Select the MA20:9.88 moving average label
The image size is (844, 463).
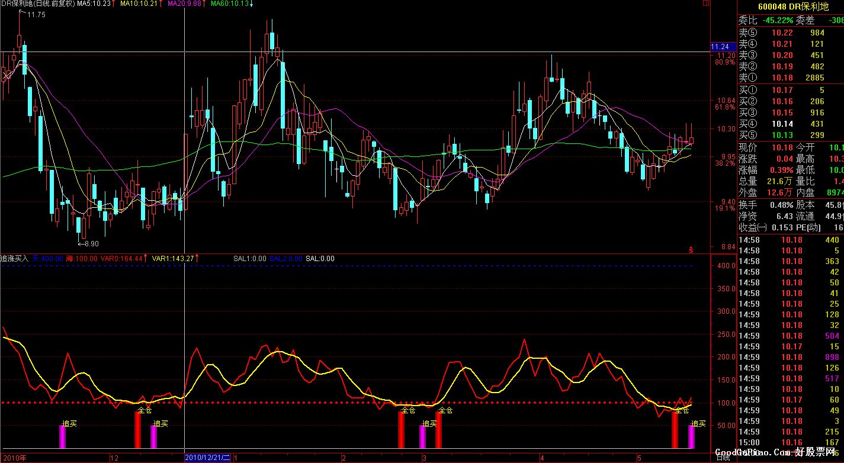pos(184,4)
